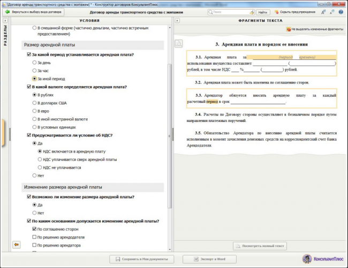The height and width of the screenshot is (268, 348).
Task: Click the clear search brush icon
Action: tap(252, 12)
